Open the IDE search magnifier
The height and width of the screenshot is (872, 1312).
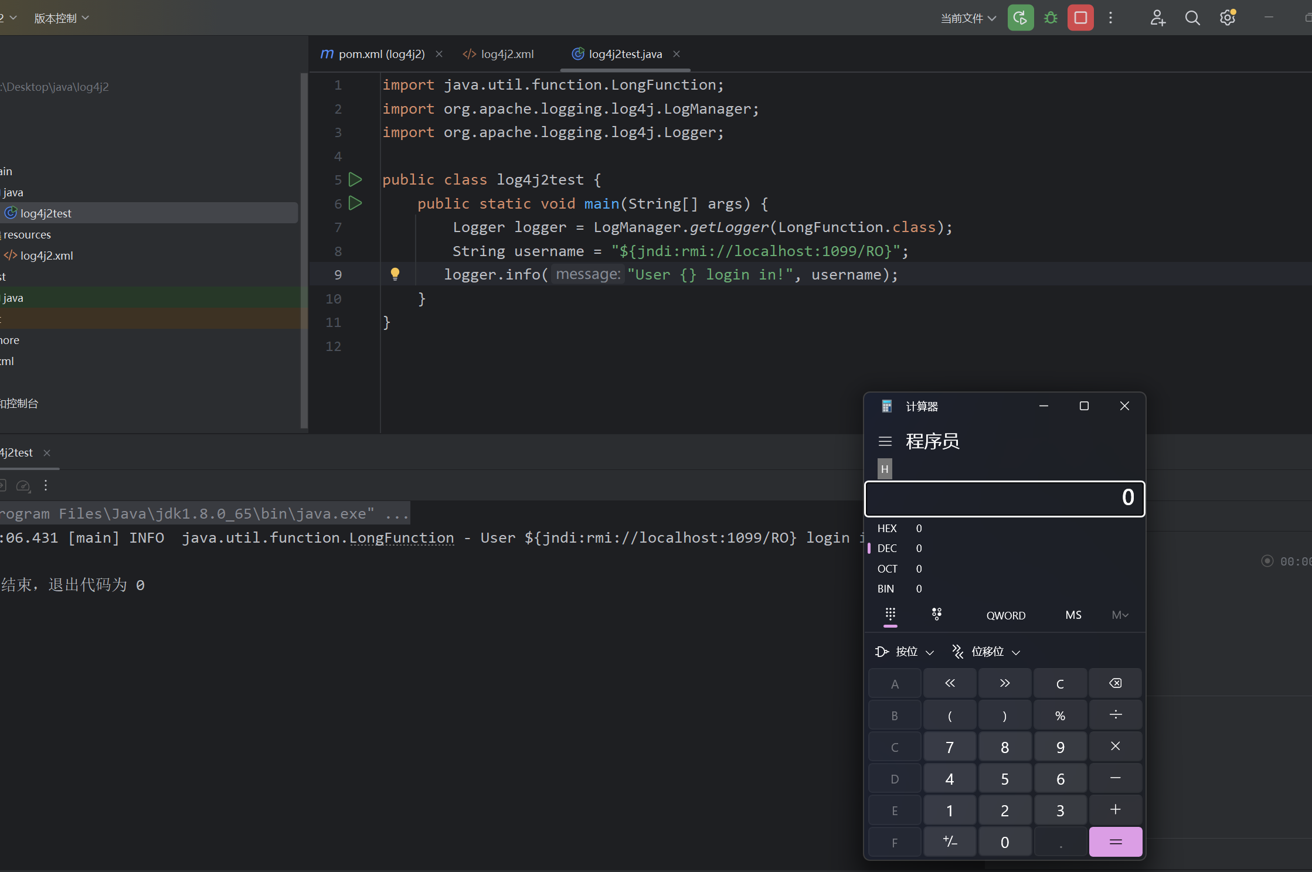point(1192,18)
